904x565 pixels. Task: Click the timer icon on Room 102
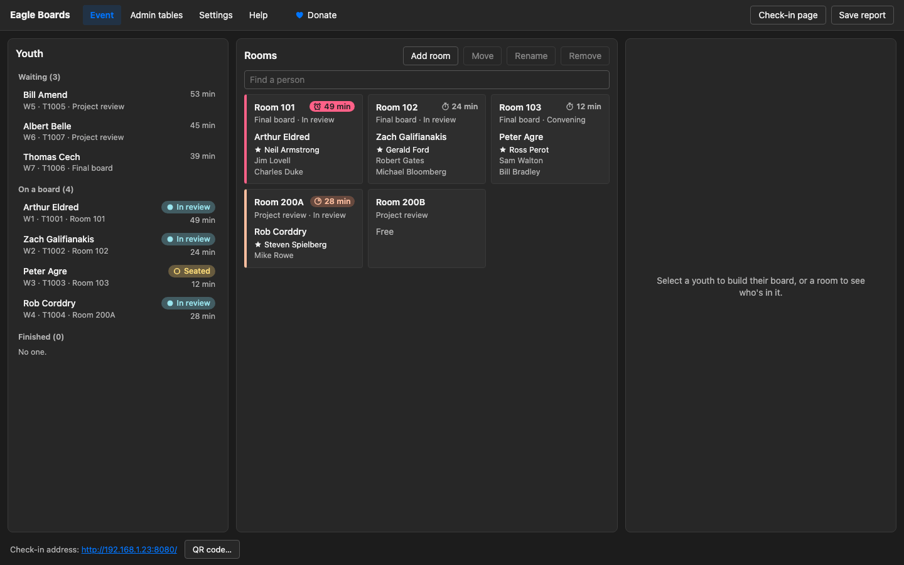click(x=445, y=107)
